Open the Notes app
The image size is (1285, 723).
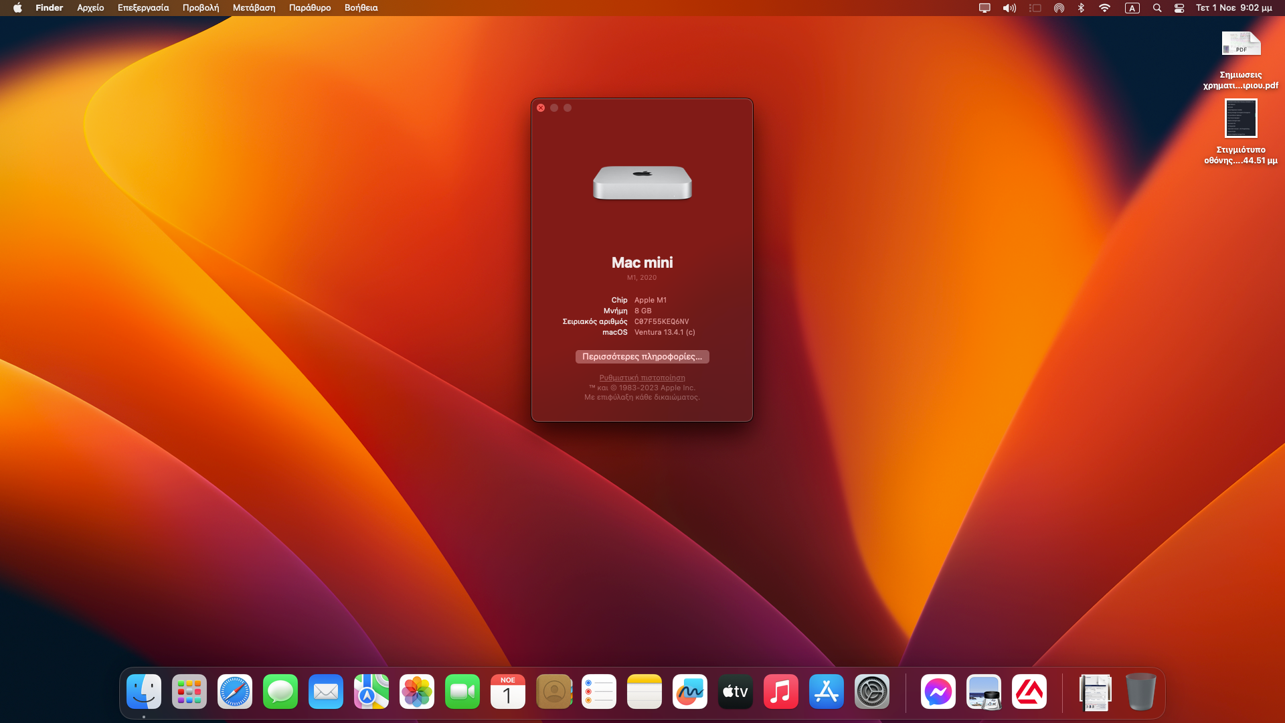click(x=645, y=692)
